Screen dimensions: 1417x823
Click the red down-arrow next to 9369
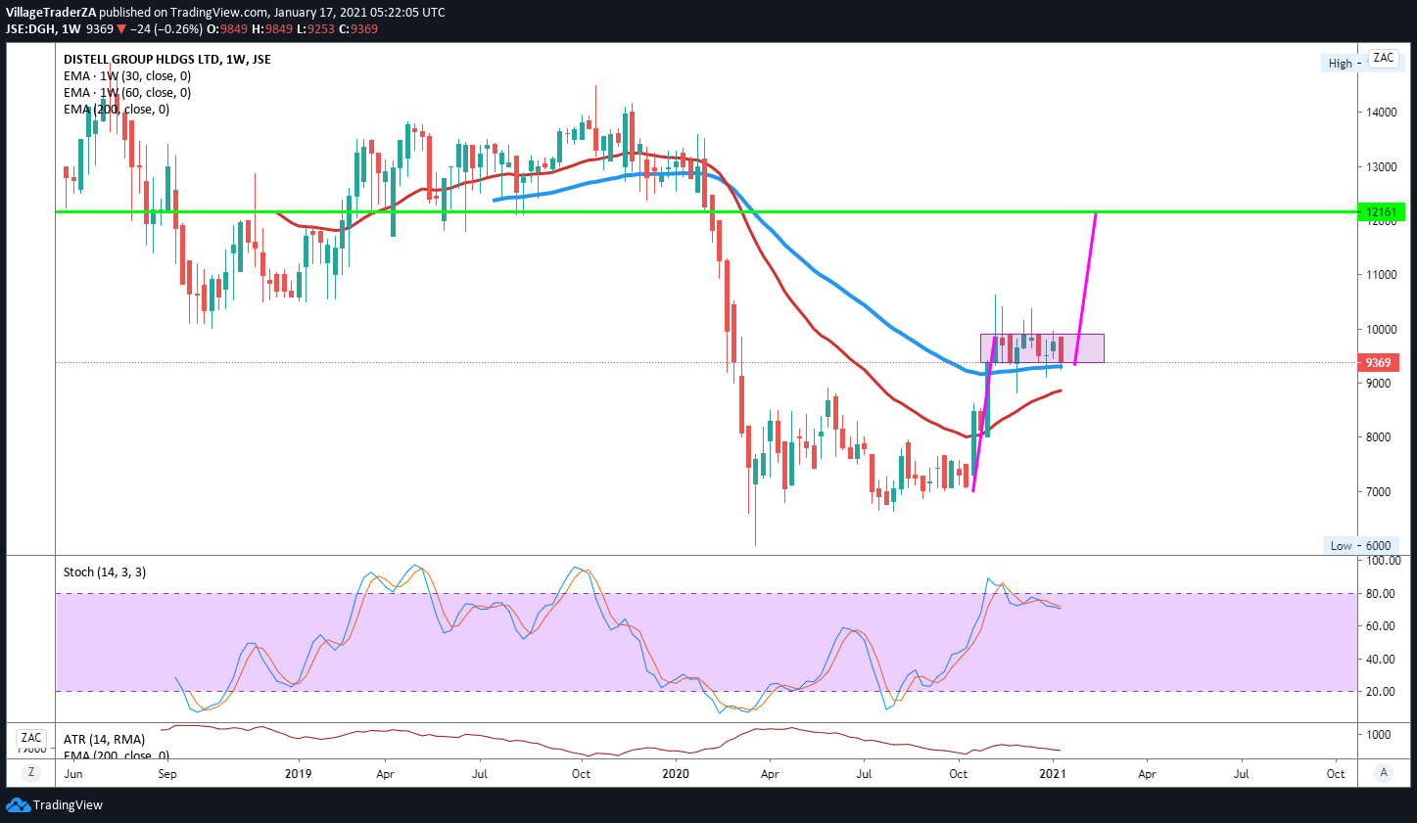point(122,29)
